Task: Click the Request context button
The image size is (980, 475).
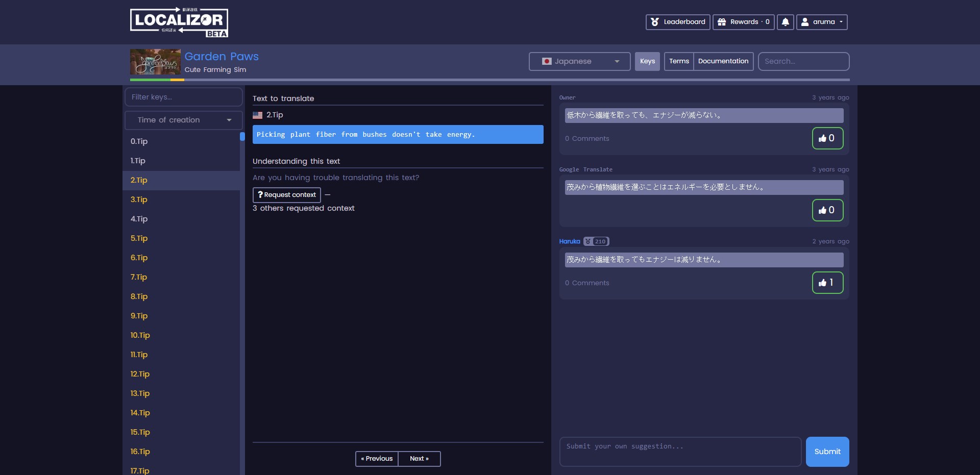Action: (x=286, y=195)
